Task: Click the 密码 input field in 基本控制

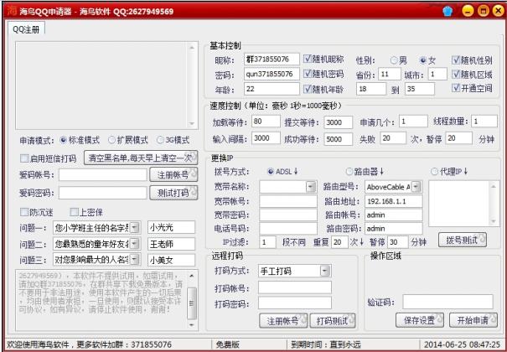Action: click(x=272, y=74)
